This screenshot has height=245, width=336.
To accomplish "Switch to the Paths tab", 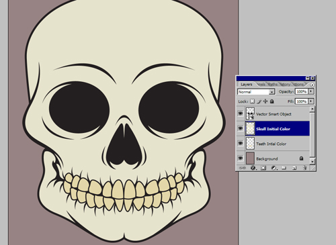I will tap(273, 85).
